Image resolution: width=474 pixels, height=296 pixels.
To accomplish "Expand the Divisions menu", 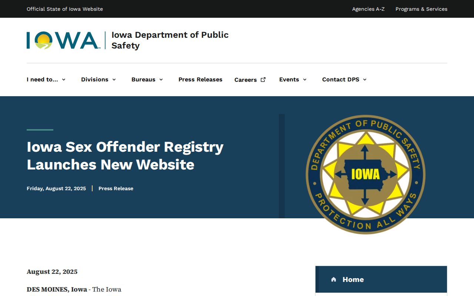I will coord(99,80).
